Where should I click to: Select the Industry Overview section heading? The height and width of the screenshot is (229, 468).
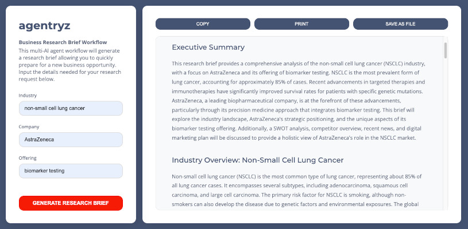pos(257,160)
